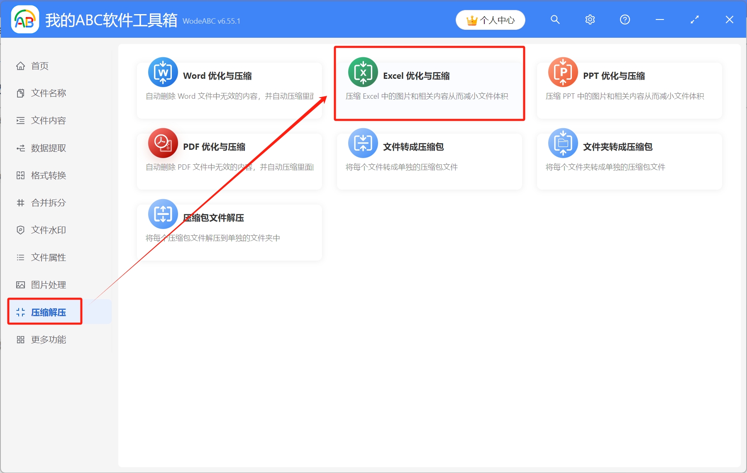Viewport: 747px width, 473px height.
Task: Minimize the application window
Action: coord(659,20)
